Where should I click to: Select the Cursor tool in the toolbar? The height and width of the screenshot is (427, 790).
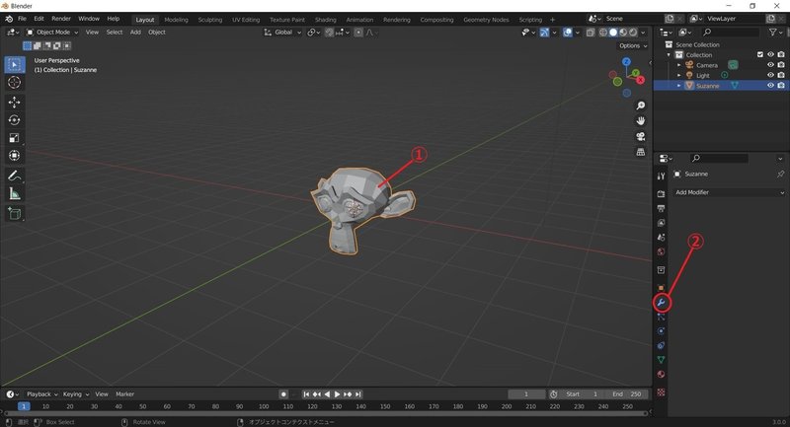click(x=14, y=83)
